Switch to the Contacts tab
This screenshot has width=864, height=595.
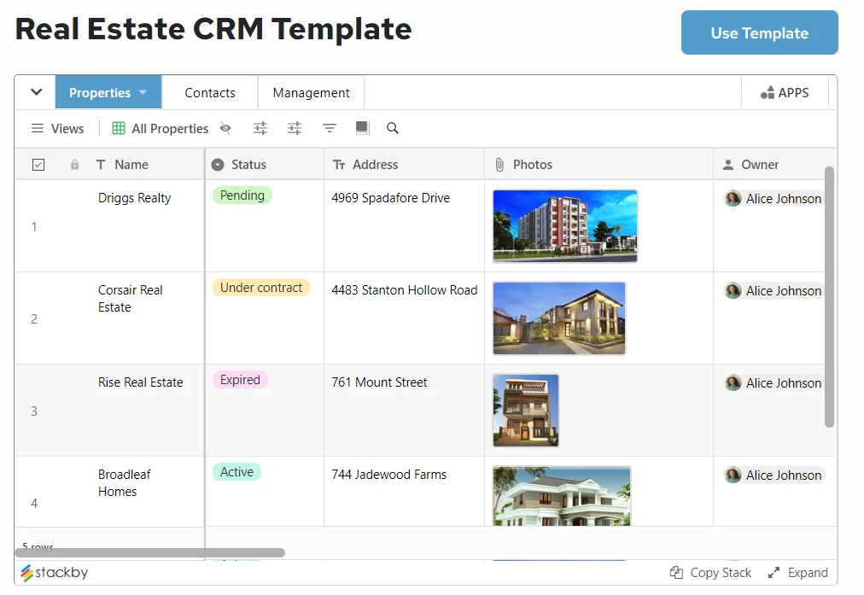[x=210, y=92]
